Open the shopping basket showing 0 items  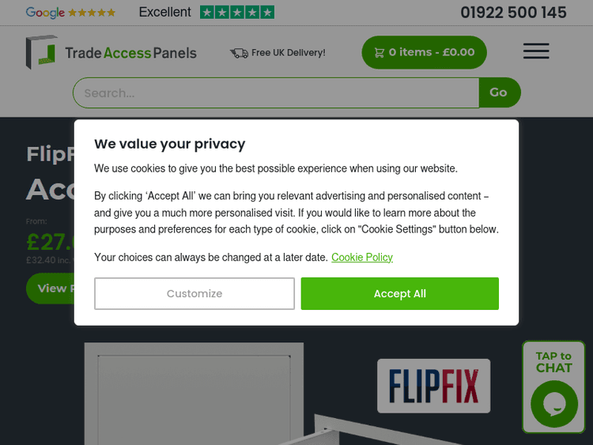tap(424, 52)
